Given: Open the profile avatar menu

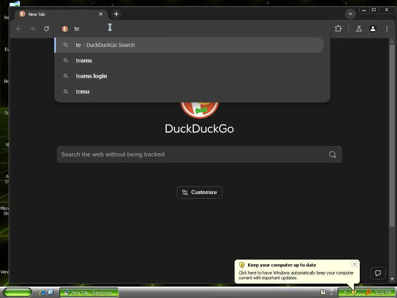Looking at the screenshot, I should (373, 29).
